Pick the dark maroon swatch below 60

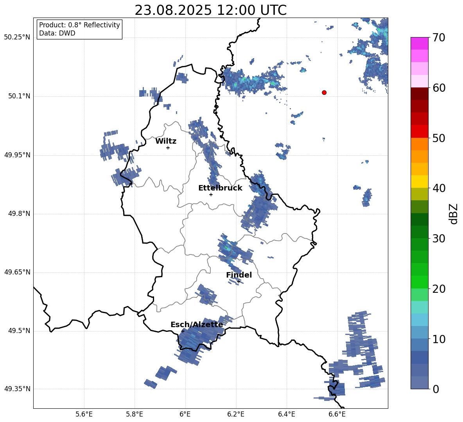[420, 94]
